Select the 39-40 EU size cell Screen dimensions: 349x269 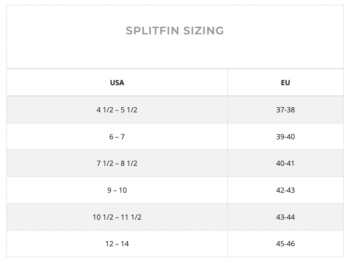[285, 137]
